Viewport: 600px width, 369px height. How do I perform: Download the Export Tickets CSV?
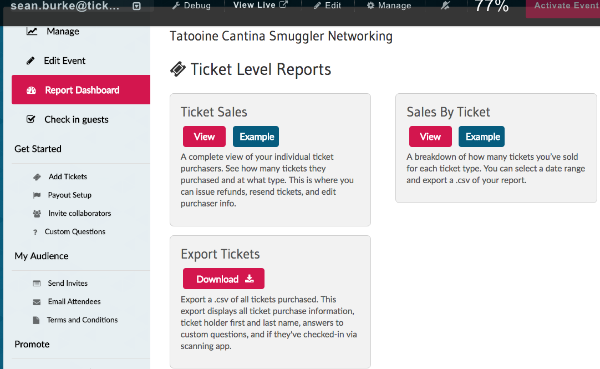(x=223, y=279)
